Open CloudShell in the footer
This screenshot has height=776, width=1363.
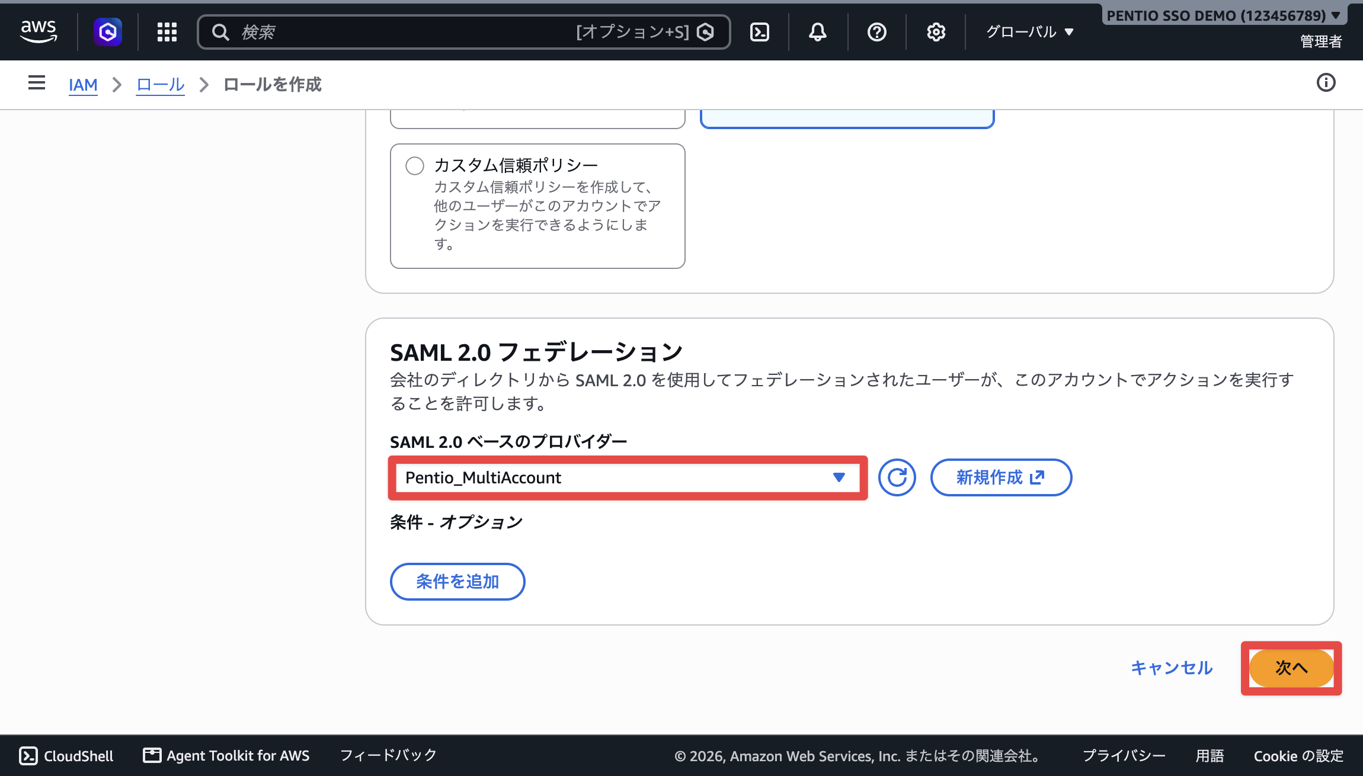(x=66, y=756)
